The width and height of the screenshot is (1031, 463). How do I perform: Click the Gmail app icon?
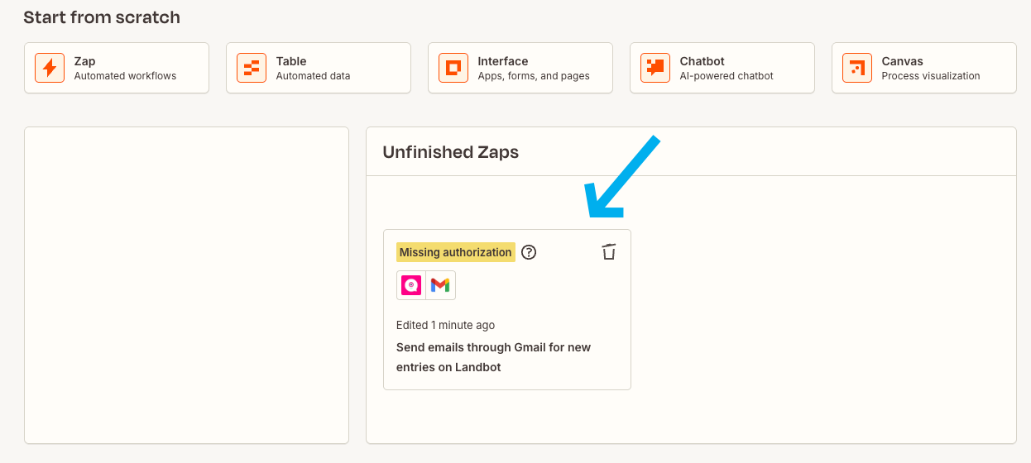(440, 285)
